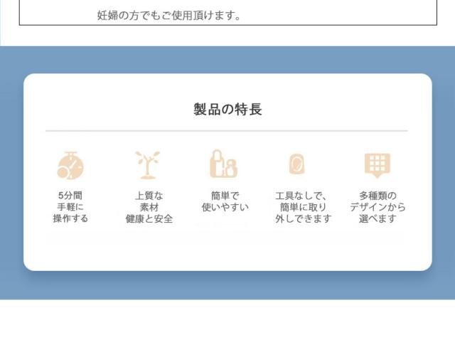
Task: Click the 妊婦の方でもご使用頂けます text
Action: coord(168,15)
